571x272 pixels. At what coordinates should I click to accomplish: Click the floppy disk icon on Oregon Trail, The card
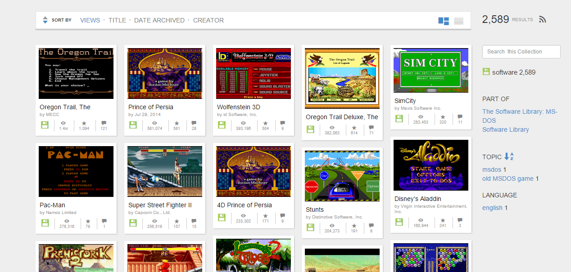click(x=44, y=125)
